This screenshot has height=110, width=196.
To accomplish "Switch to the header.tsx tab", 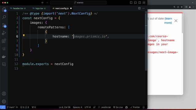I will point(18,8).
